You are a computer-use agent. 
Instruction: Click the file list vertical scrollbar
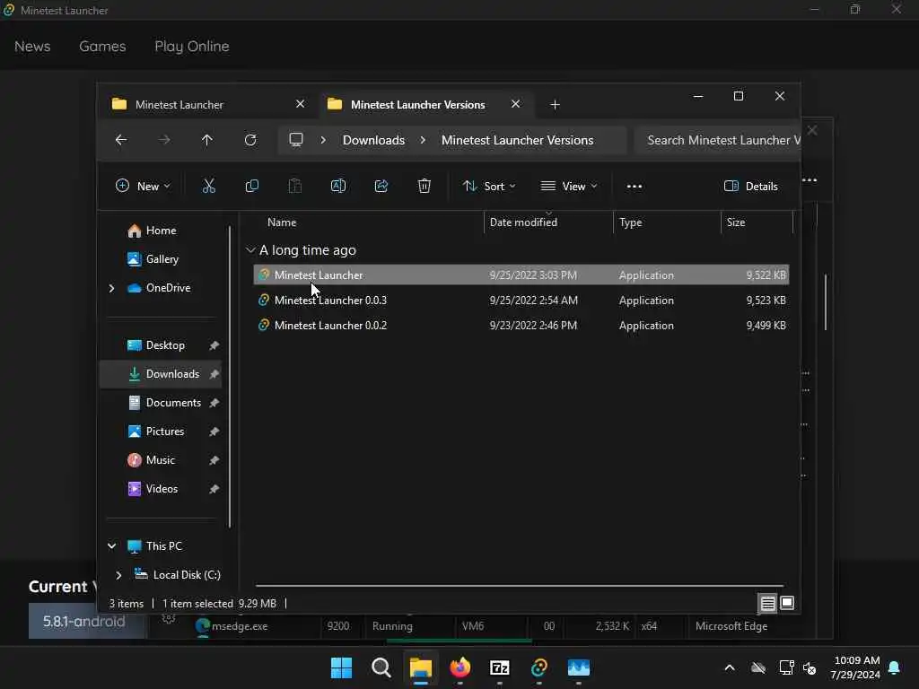click(x=826, y=302)
